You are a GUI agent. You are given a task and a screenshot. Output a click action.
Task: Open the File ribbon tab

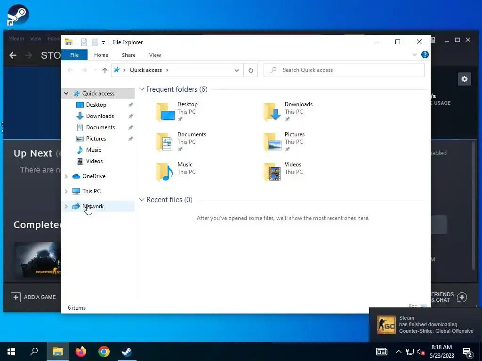click(x=74, y=55)
